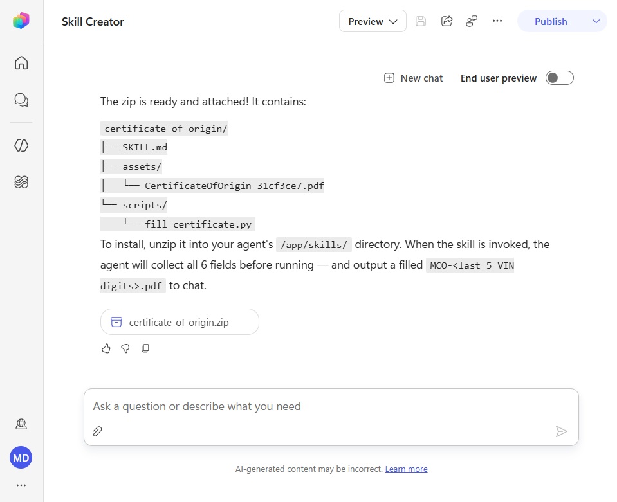Open the chats icon in sidebar

(21, 100)
